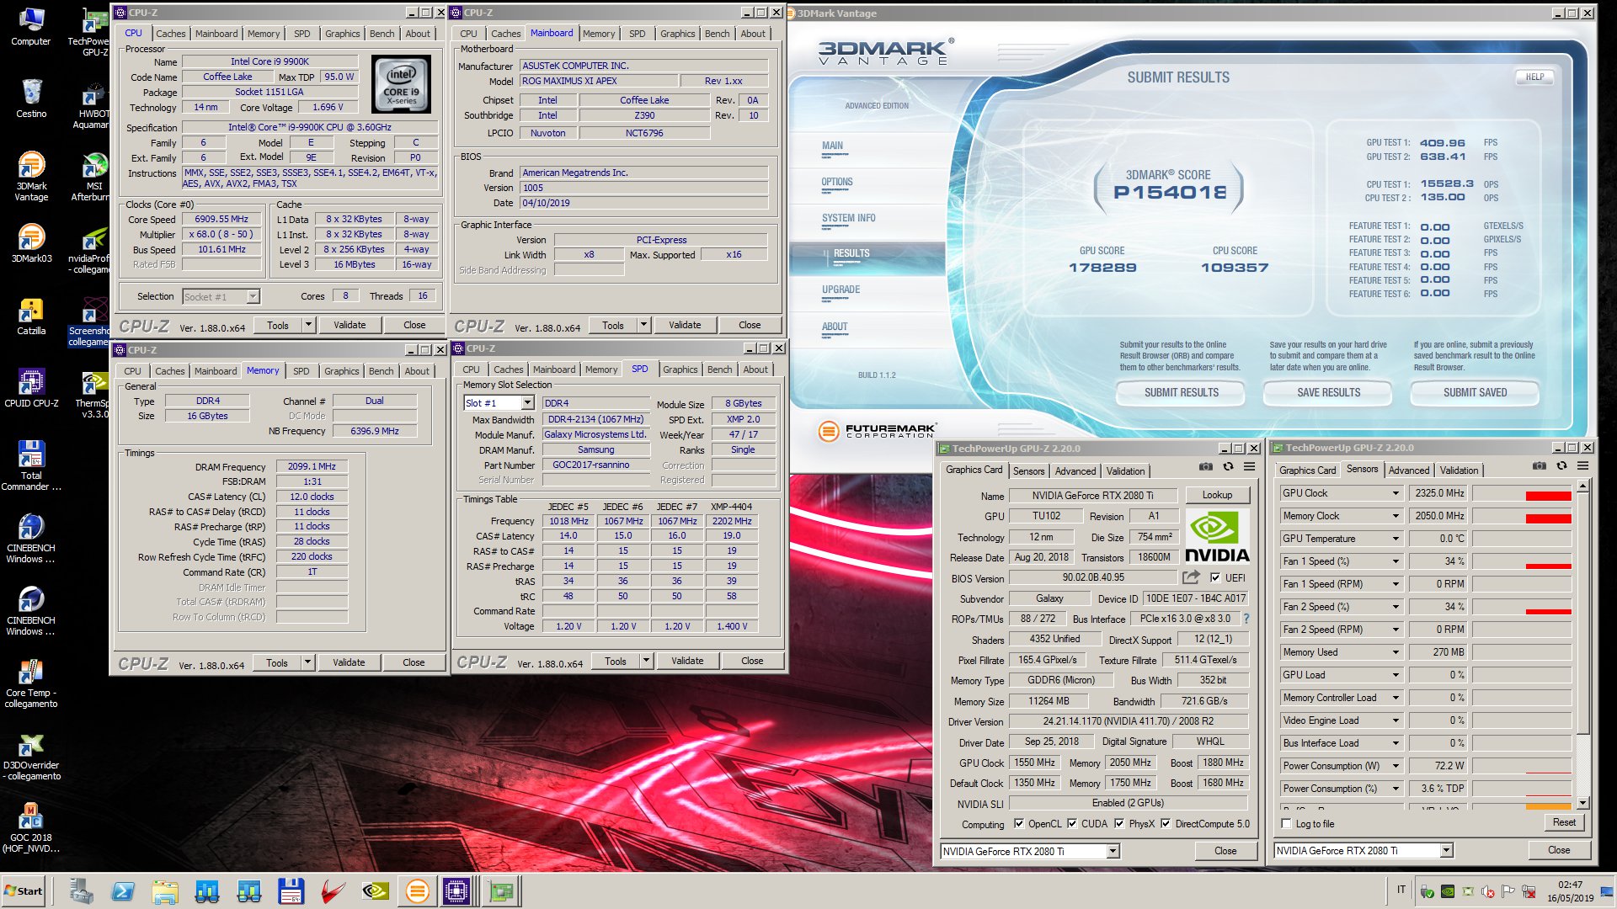Launch 3DMark03 desktop shortcut
Screen dimensions: 1617x909
pyautogui.click(x=31, y=243)
